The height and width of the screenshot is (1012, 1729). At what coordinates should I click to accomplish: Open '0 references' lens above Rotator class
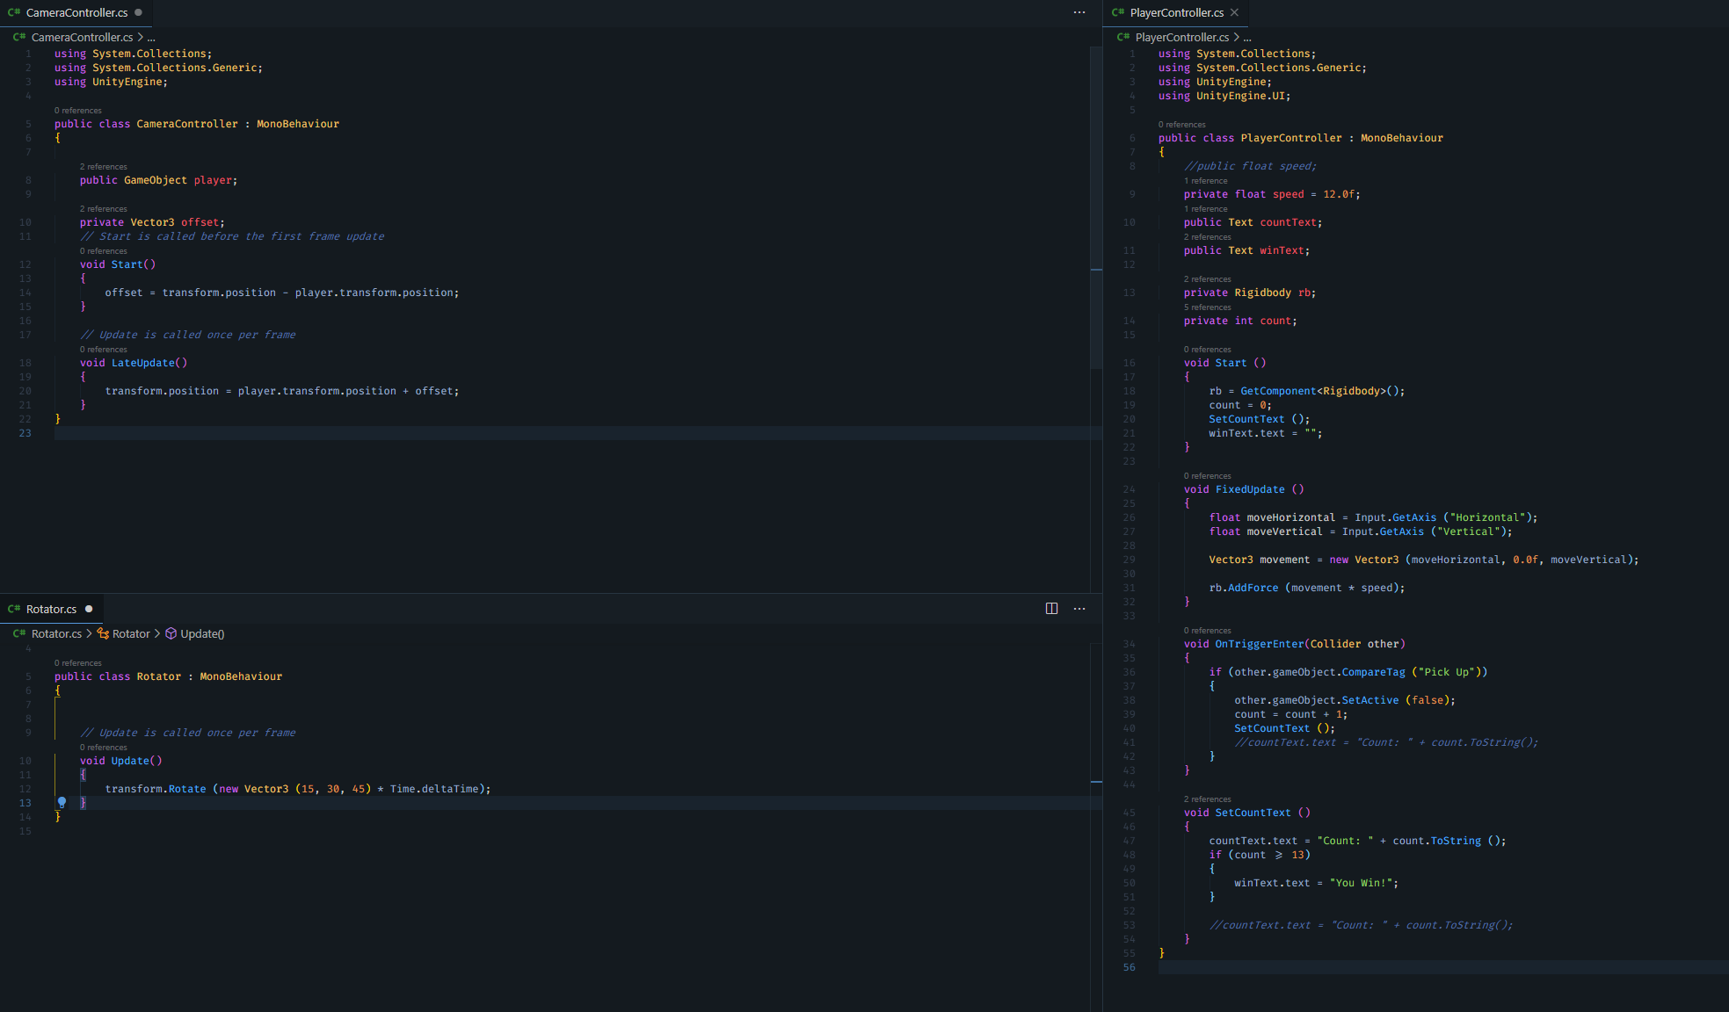coord(78,663)
